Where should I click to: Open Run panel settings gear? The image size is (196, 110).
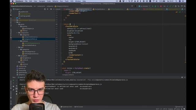(182, 77)
